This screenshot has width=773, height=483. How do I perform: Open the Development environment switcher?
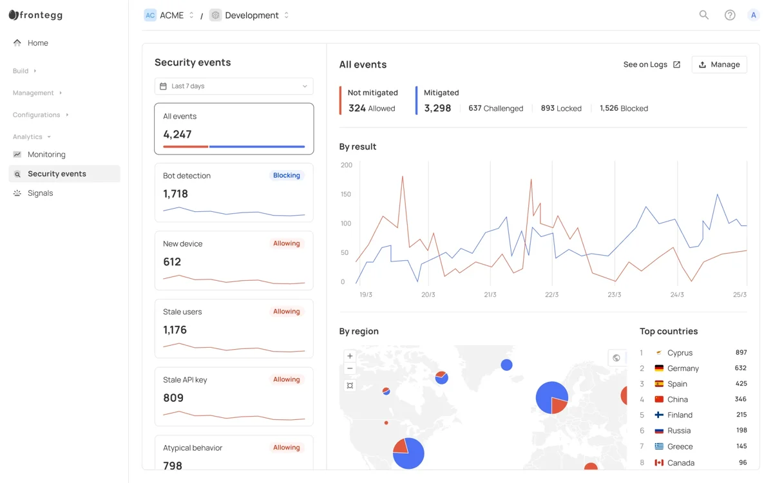(x=250, y=15)
